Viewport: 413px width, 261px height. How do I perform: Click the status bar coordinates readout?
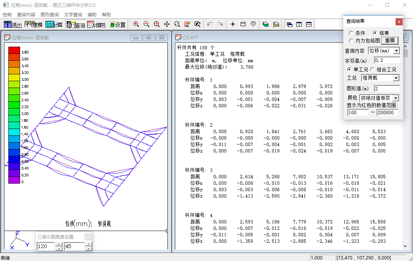(x=364, y=258)
